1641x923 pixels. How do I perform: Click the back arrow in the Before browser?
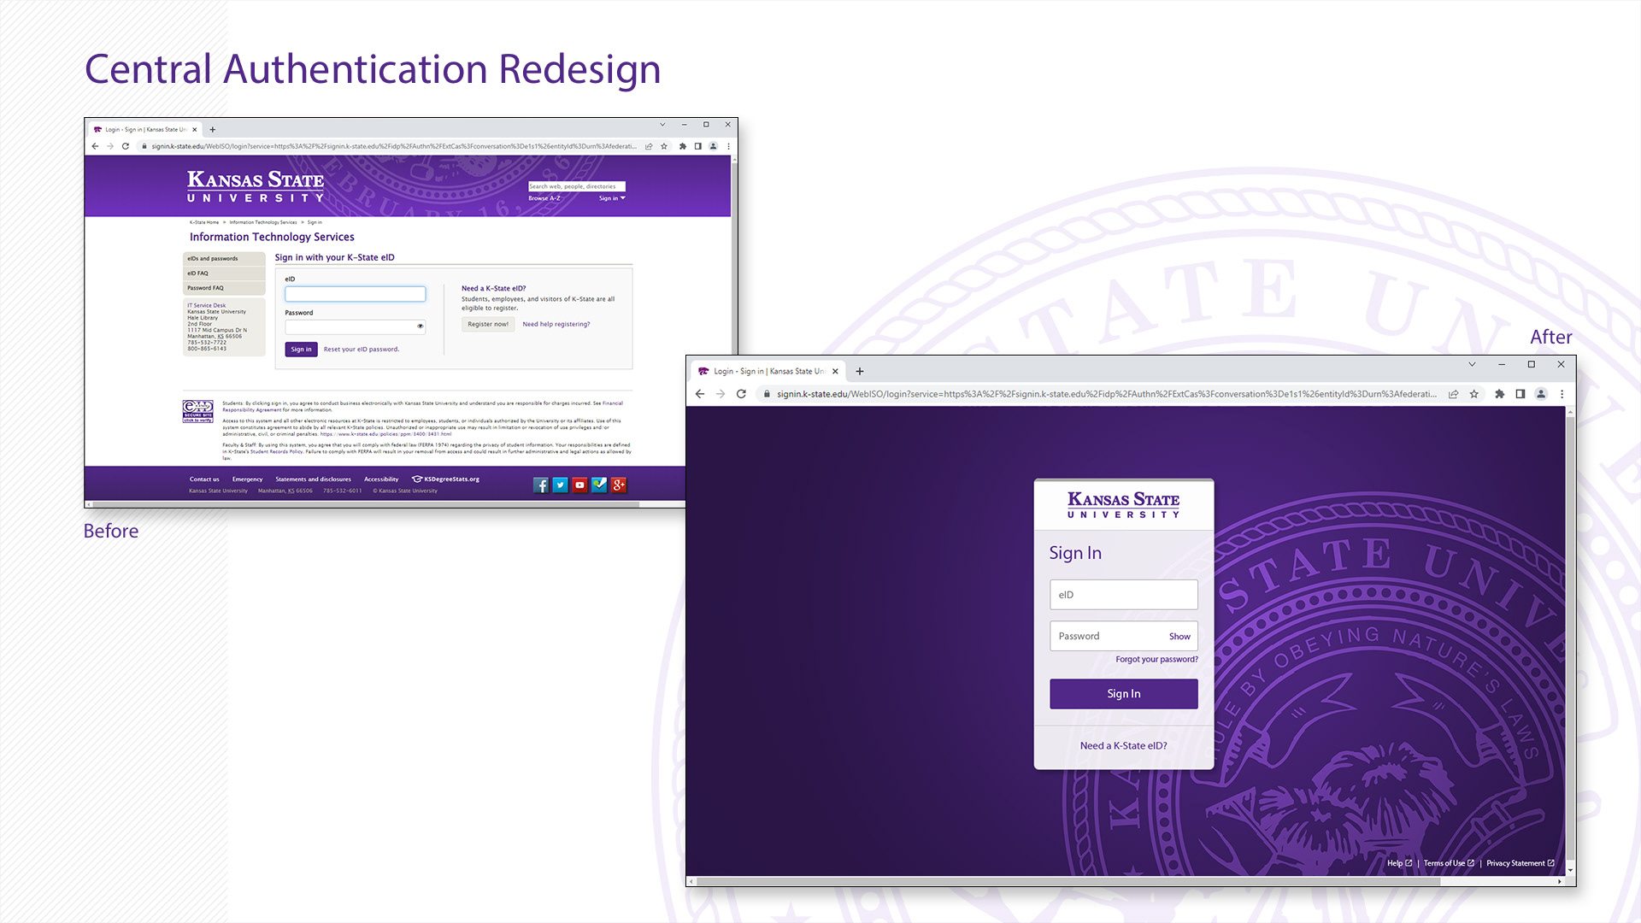tap(95, 146)
